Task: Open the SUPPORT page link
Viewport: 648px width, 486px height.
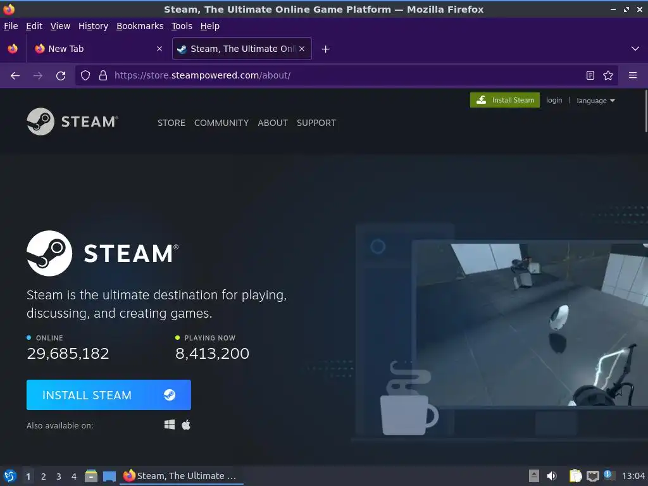Action: [316, 123]
